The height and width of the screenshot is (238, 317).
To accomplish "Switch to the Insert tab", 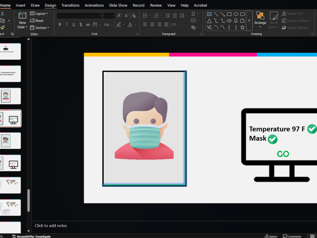I will click(21, 5).
